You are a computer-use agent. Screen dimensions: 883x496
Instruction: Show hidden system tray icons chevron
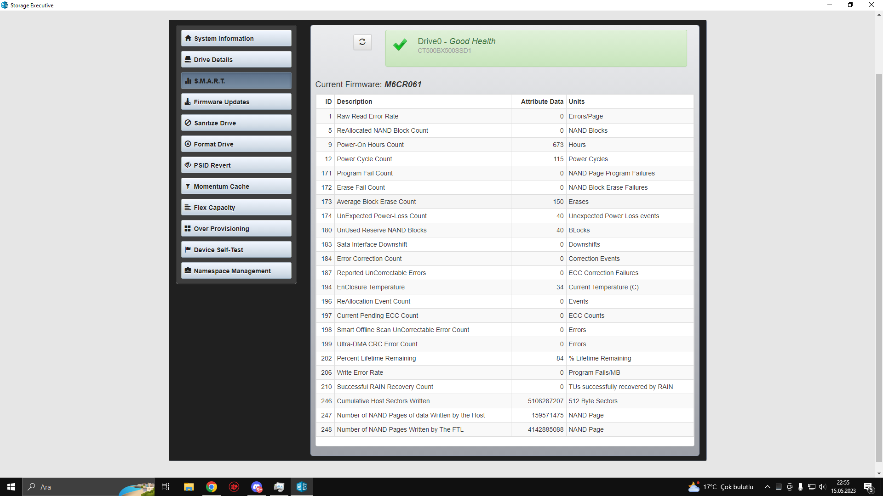[767, 487]
